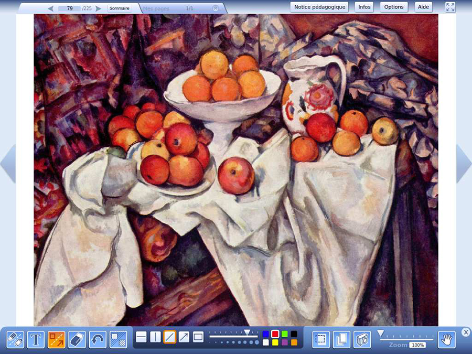
Task: Open the Aide help section
Action: [423, 7]
